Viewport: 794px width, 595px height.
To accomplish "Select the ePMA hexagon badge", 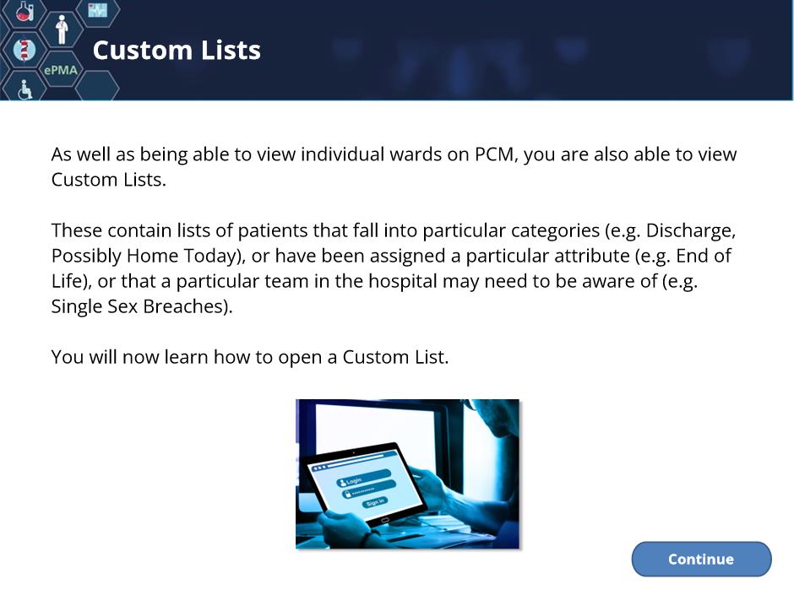I will [61, 70].
